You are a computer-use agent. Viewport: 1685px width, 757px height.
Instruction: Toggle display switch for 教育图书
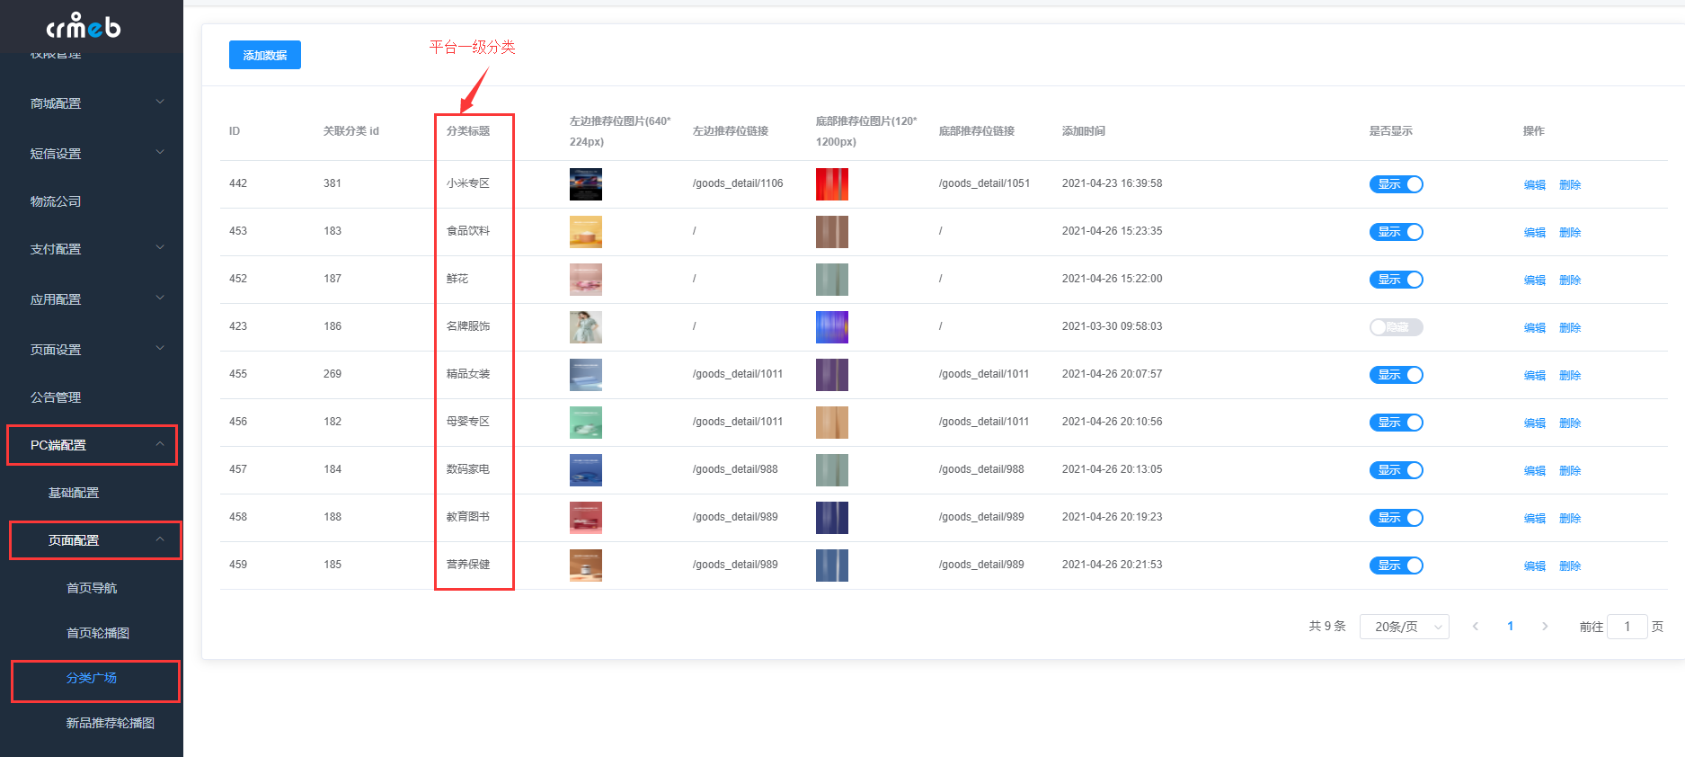(x=1396, y=518)
